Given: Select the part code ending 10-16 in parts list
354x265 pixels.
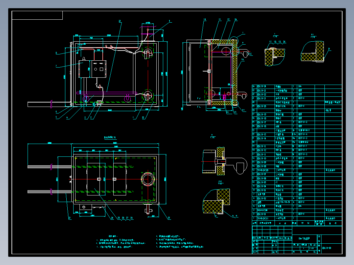Looking at the screenshot, I should pos(262,126).
